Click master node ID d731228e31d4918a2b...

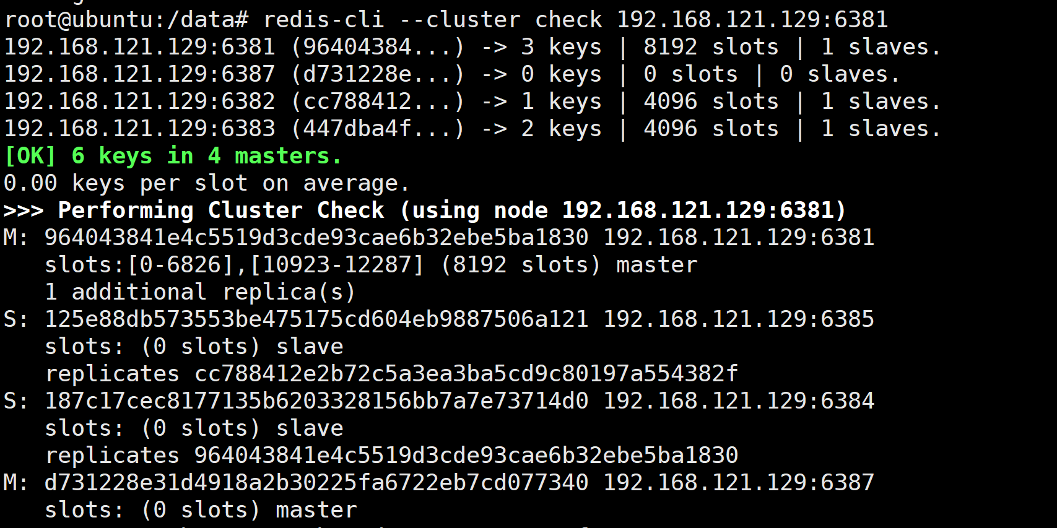[316, 483]
